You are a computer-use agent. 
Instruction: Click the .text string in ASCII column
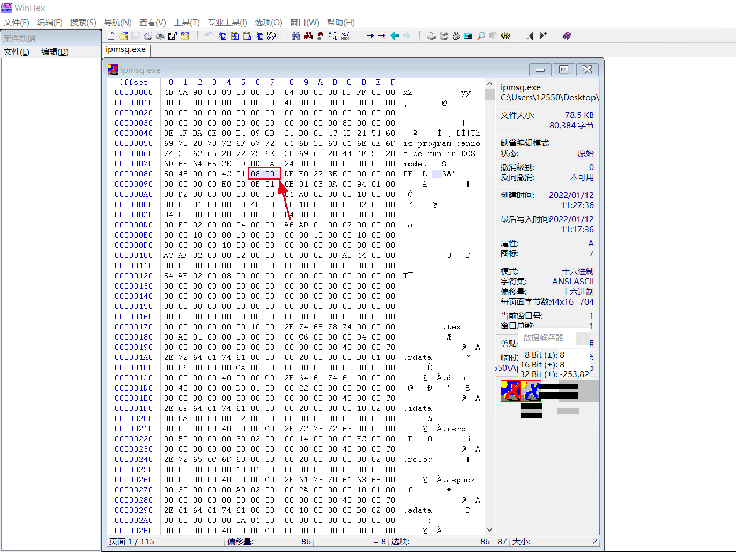click(454, 327)
